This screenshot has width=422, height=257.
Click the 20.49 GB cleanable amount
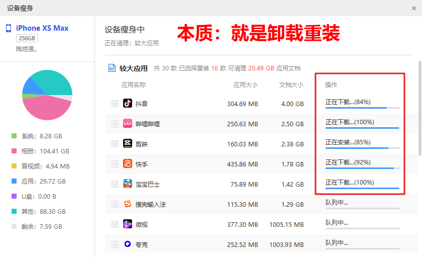pos(261,68)
